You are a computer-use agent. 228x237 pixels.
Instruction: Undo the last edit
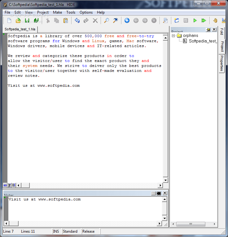coord(77,20)
